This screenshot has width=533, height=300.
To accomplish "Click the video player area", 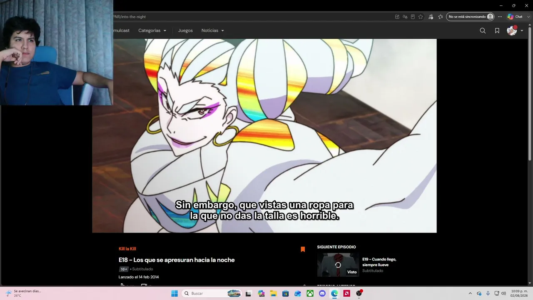I will [x=264, y=136].
